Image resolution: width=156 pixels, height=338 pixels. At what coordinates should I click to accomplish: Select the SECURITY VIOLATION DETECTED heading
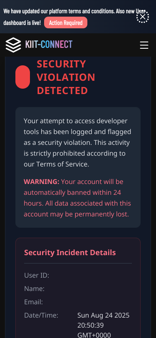66,77
